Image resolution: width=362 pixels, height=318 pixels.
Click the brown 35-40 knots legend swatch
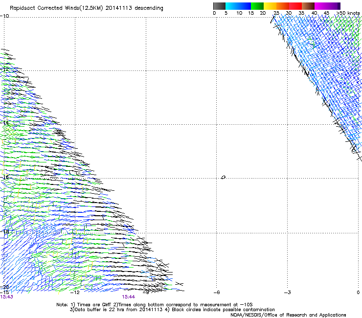pos(308,6)
